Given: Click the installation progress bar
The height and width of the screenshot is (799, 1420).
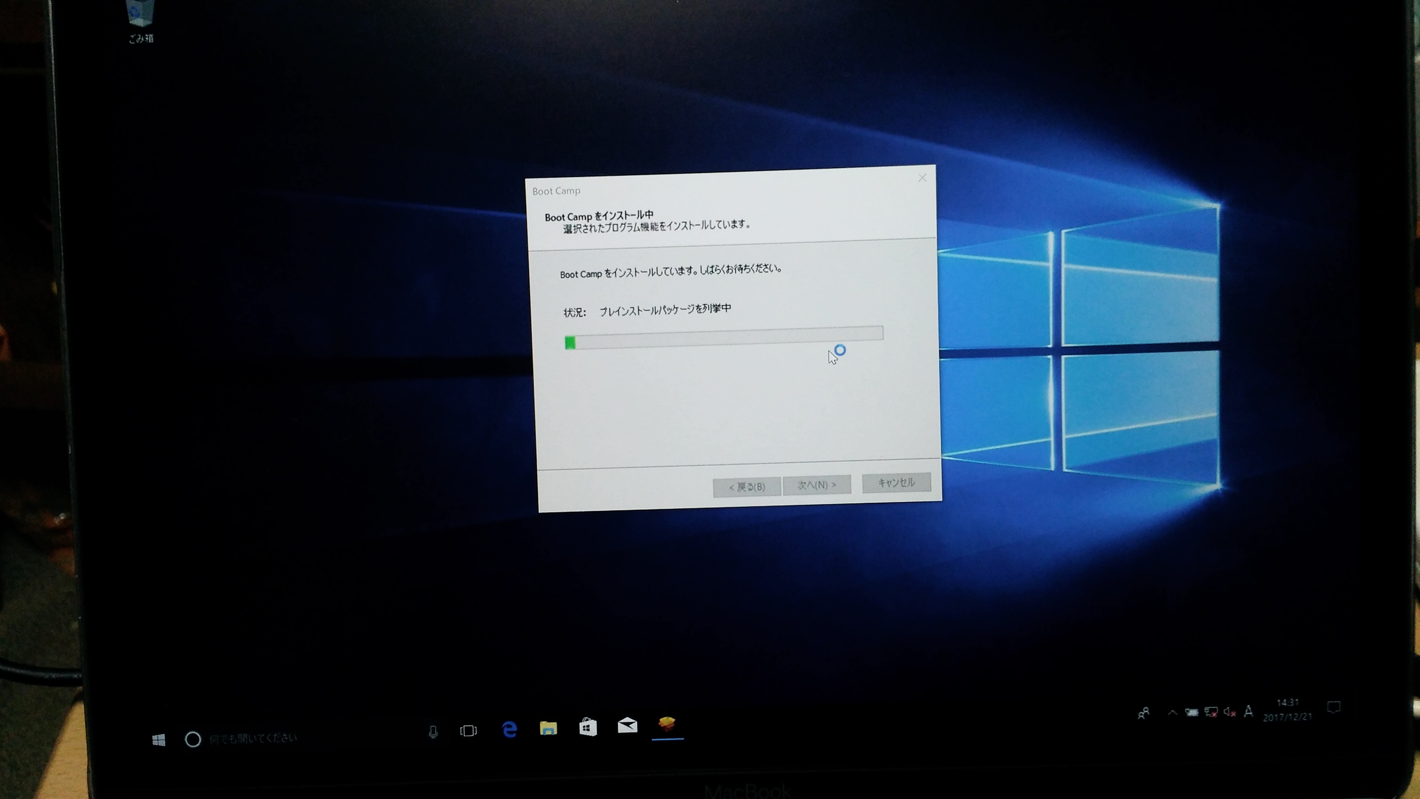Looking at the screenshot, I should click(x=724, y=337).
